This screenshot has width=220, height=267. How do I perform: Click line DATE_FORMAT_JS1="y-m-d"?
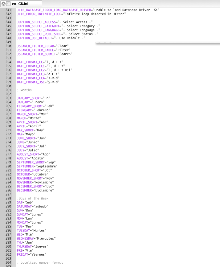[x=38, y=82]
